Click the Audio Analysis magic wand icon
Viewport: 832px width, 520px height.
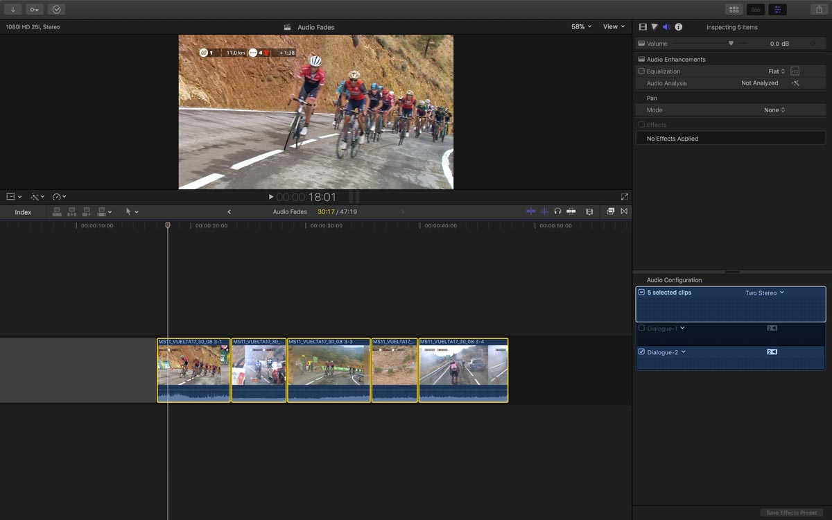[795, 83]
